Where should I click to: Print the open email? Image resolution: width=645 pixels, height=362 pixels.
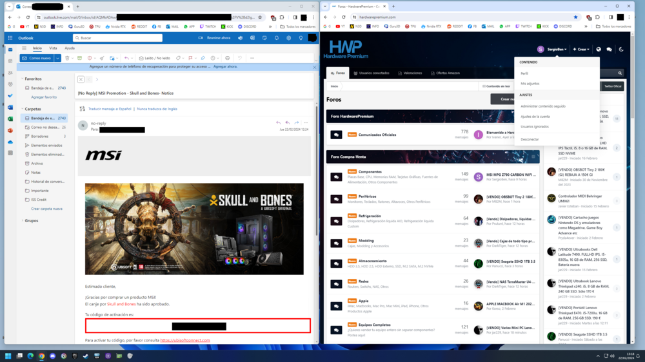pyautogui.click(x=228, y=58)
